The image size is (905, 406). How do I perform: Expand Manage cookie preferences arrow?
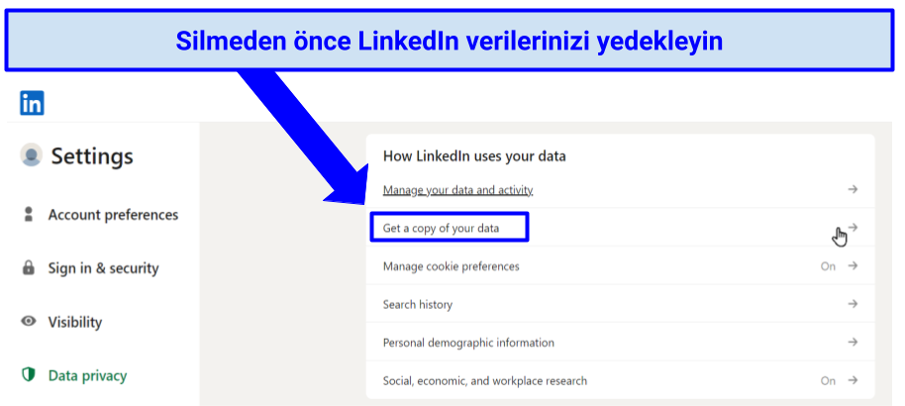click(853, 265)
